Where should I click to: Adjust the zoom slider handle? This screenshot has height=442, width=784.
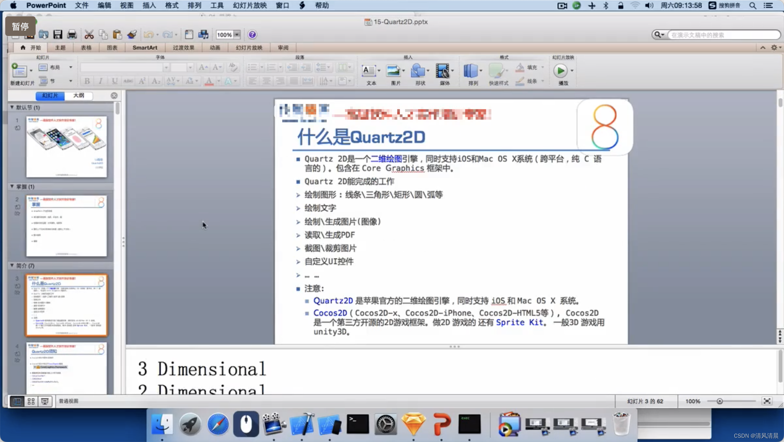(x=720, y=401)
